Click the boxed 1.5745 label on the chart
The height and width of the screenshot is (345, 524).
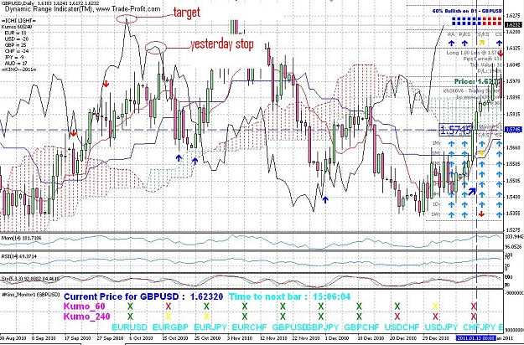click(456, 130)
